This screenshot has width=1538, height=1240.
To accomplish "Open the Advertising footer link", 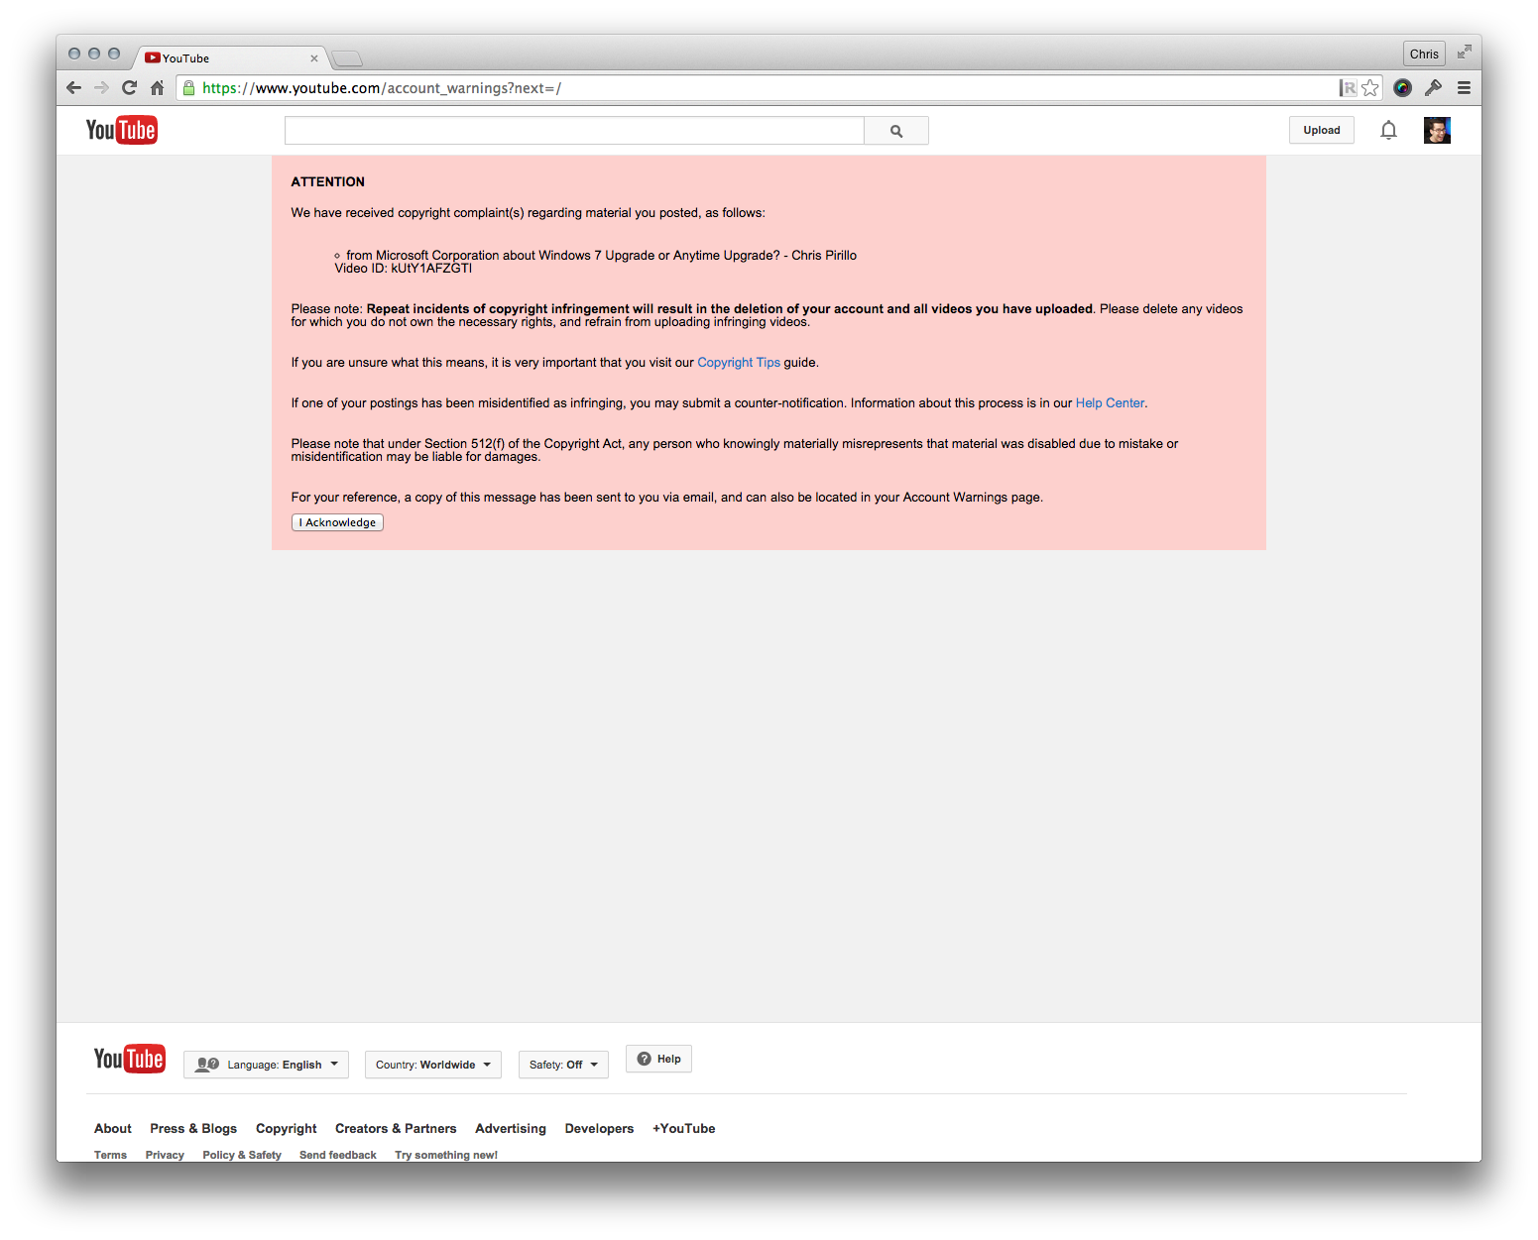I will pos(511,1129).
